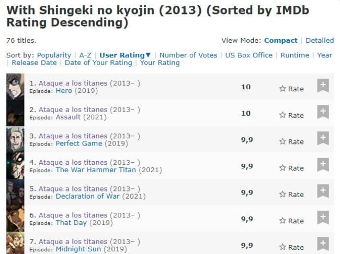Viewport: 340px width, 254px height.
Task: Open The War Hammer Titan episode link
Action: pos(96,170)
